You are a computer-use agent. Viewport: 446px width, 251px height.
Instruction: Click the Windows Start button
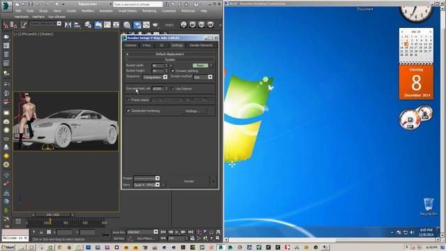[x=8, y=248]
